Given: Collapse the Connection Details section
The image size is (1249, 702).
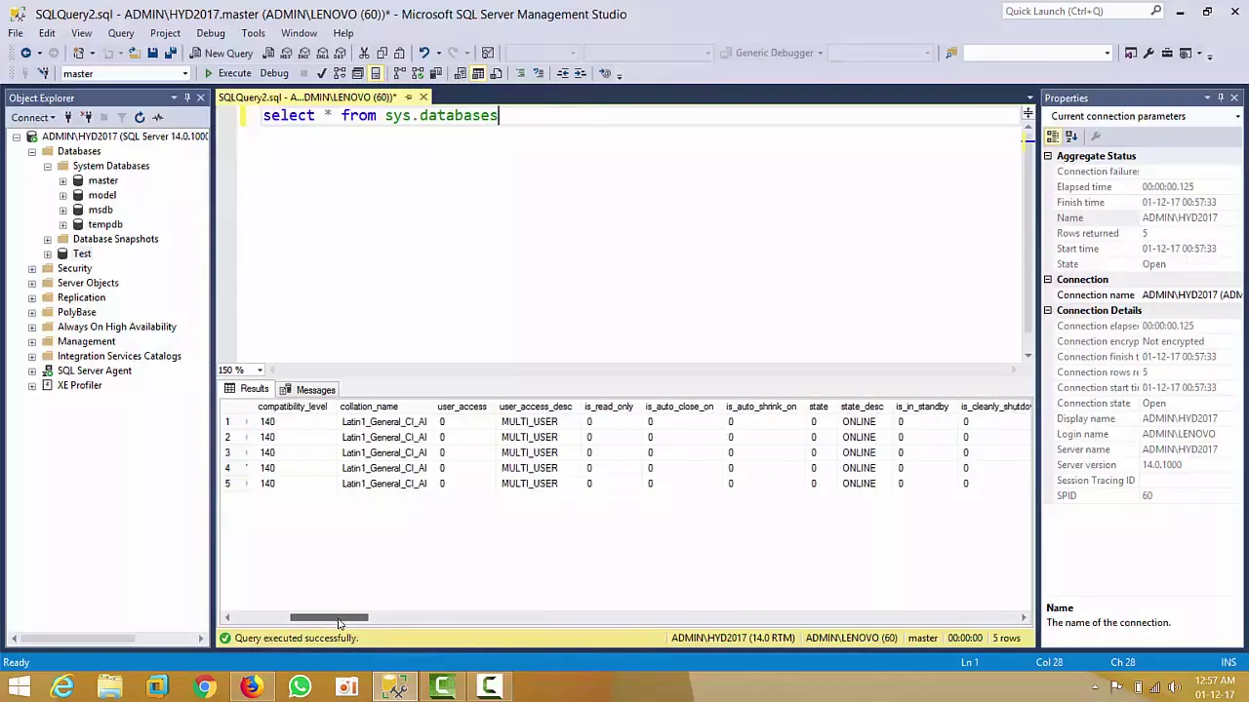Looking at the screenshot, I should click(x=1048, y=310).
